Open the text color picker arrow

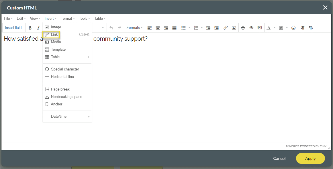tap(274, 28)
